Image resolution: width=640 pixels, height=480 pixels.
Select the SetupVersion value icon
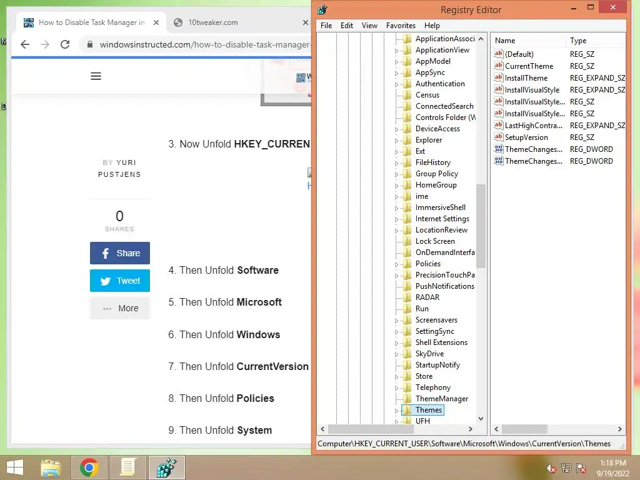(x=498, y=137)
